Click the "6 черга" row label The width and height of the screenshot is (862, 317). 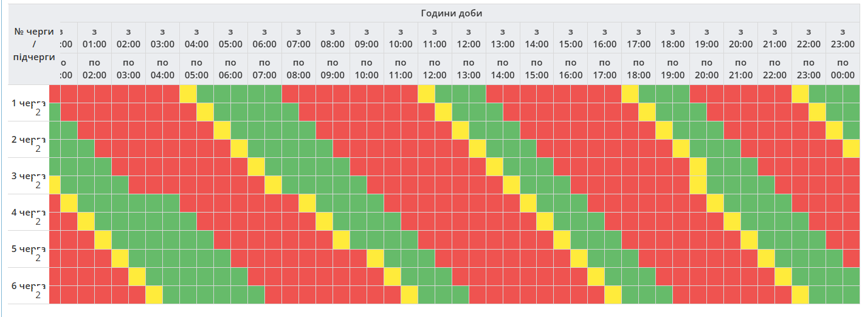(x=28, y=285)
